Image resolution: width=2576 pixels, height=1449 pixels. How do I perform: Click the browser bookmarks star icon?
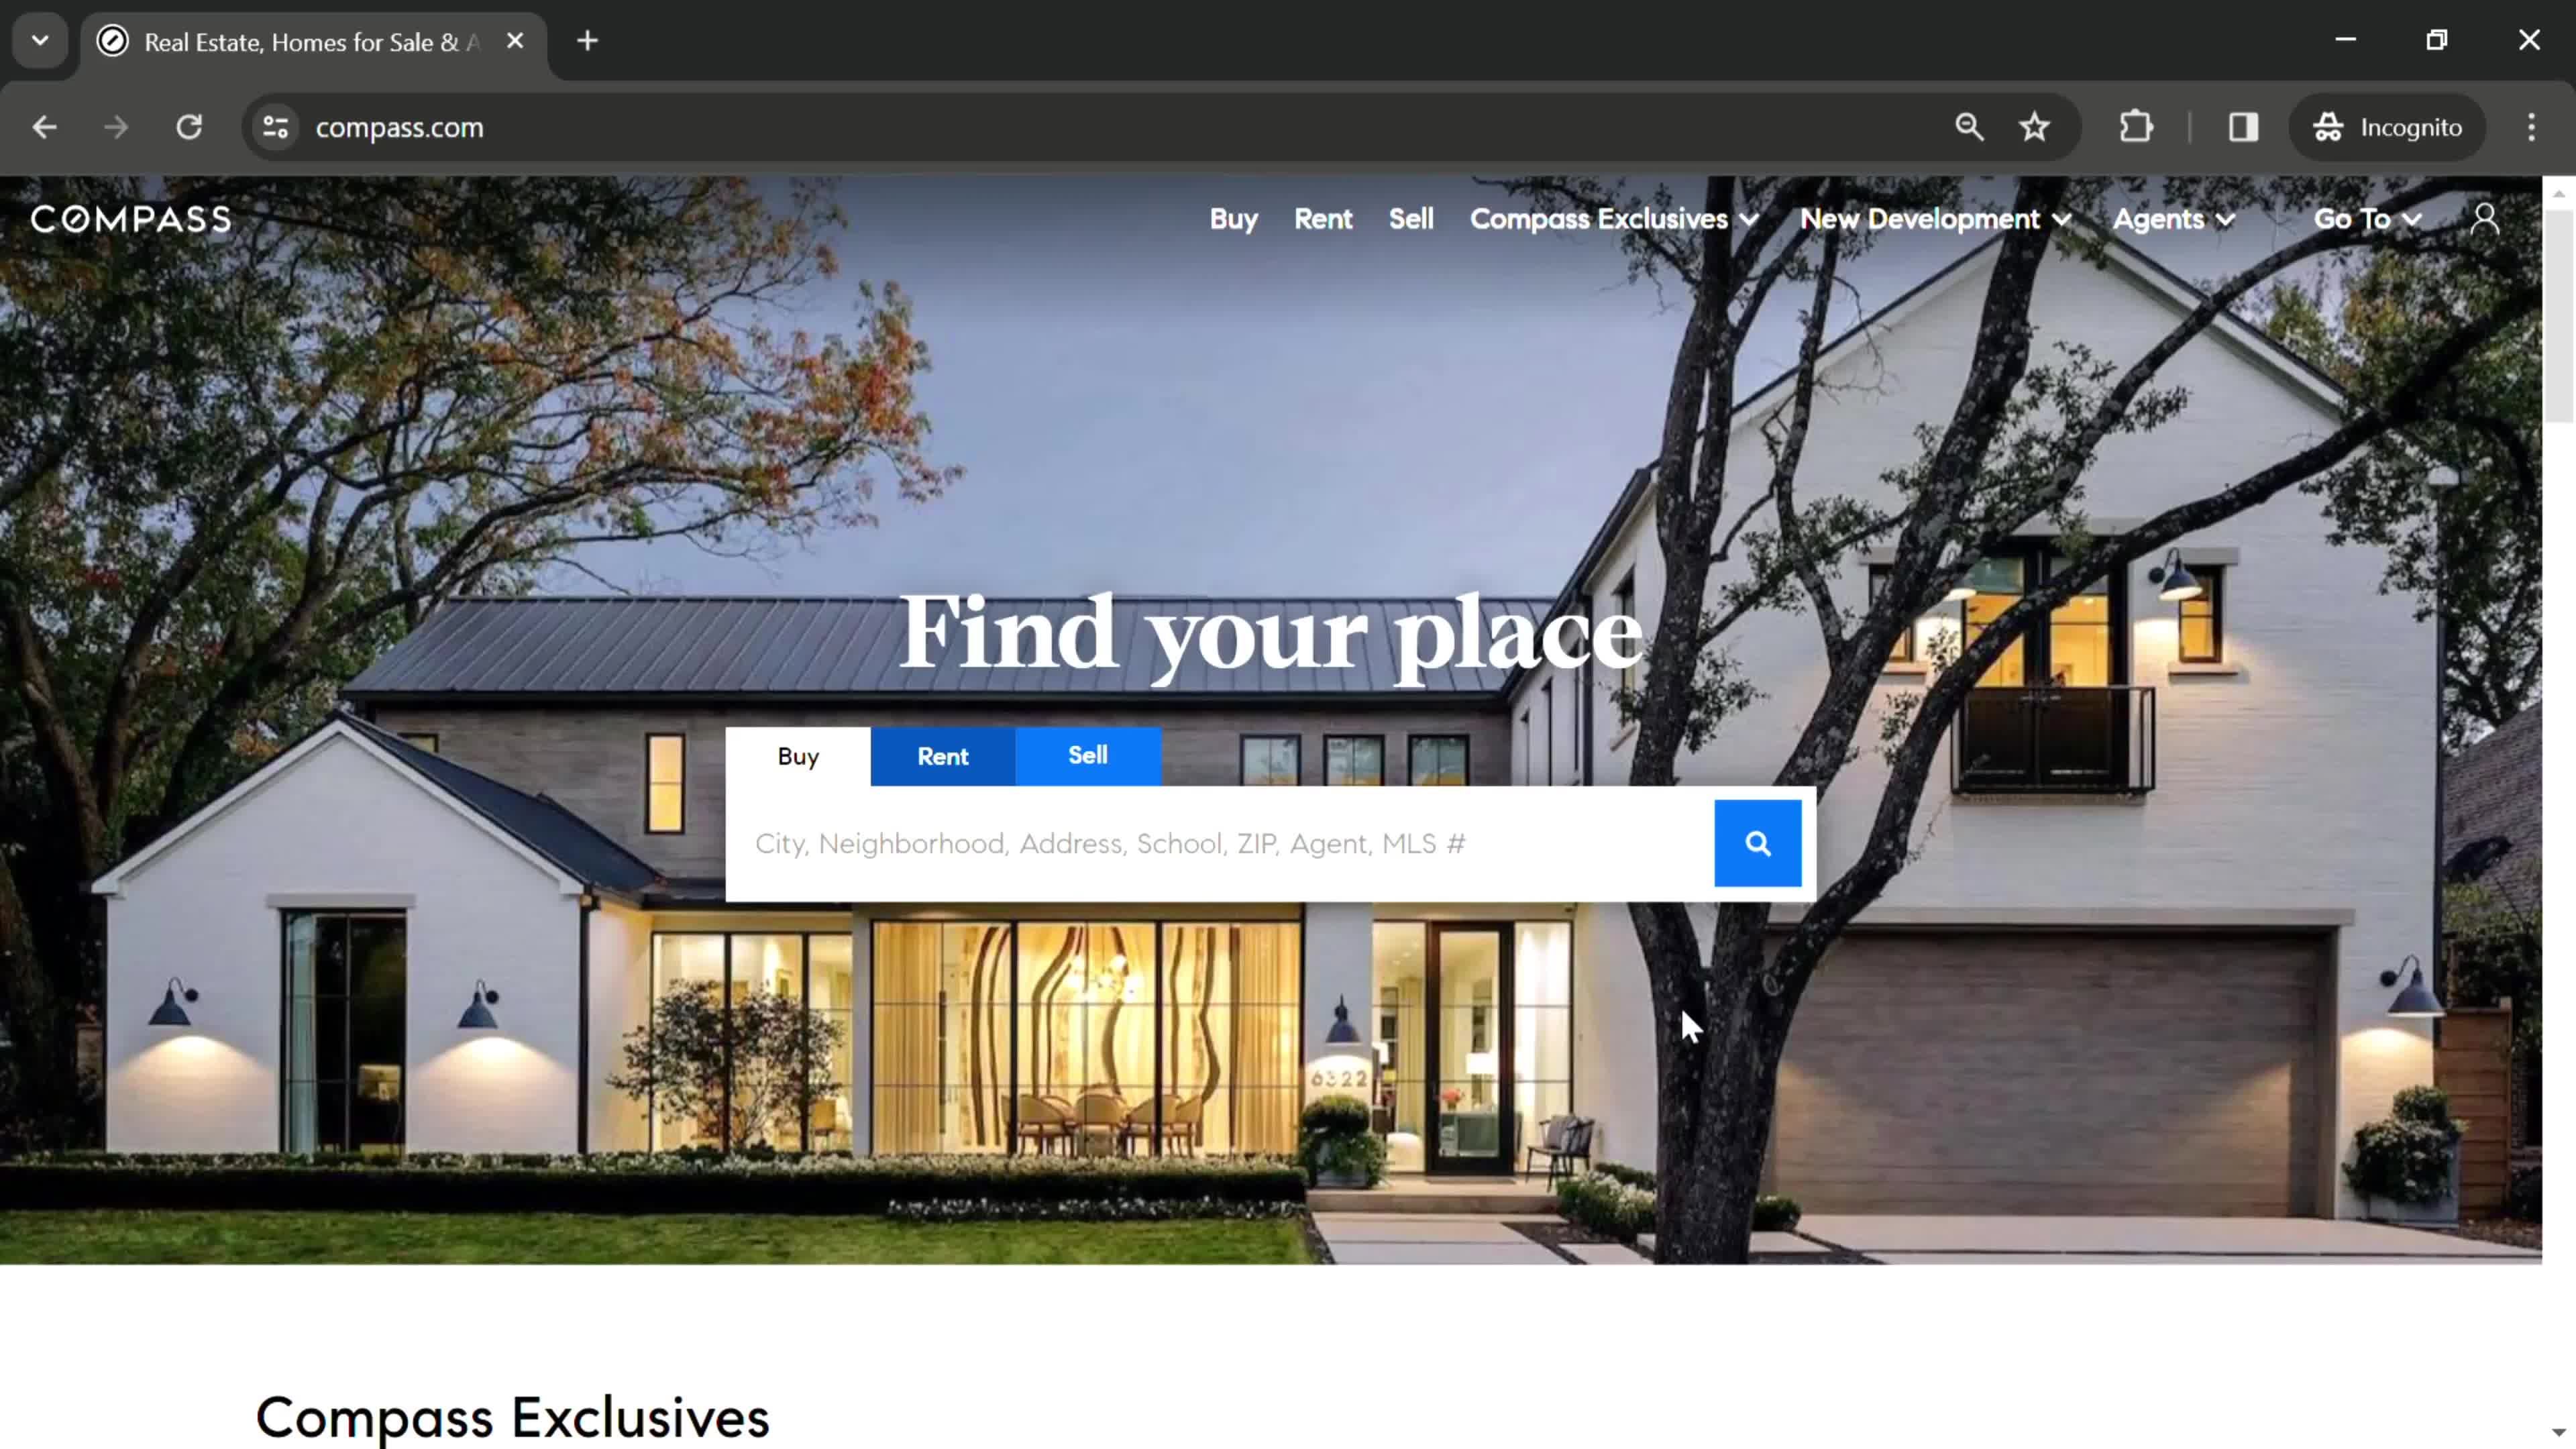click(x=2037, y=125)
